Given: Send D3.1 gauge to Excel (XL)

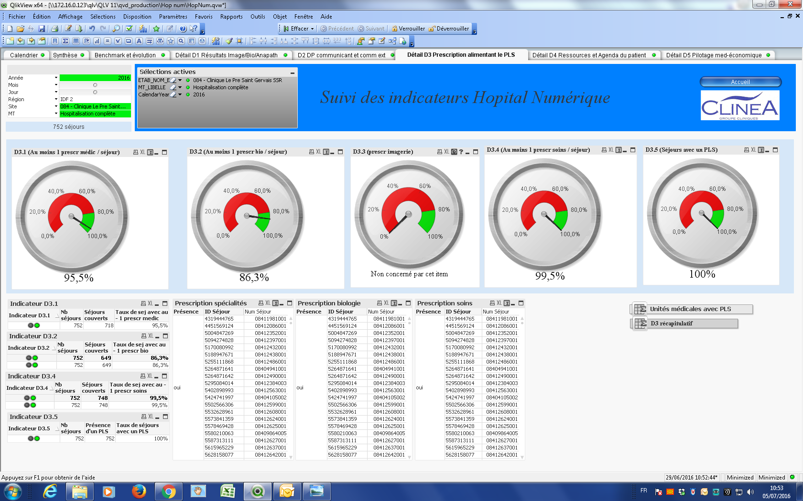Looking at the screenshot, I should pyautogui.click(x=142, y=152).
